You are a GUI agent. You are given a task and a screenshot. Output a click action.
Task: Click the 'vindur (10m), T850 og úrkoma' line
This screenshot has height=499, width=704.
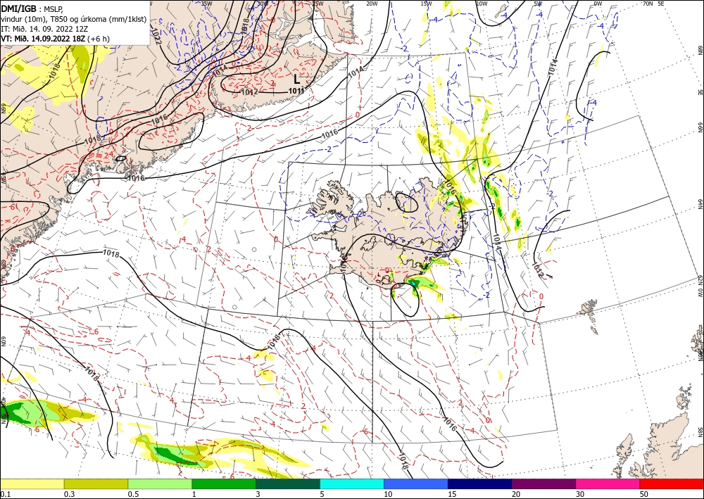[x=74, y=19]
